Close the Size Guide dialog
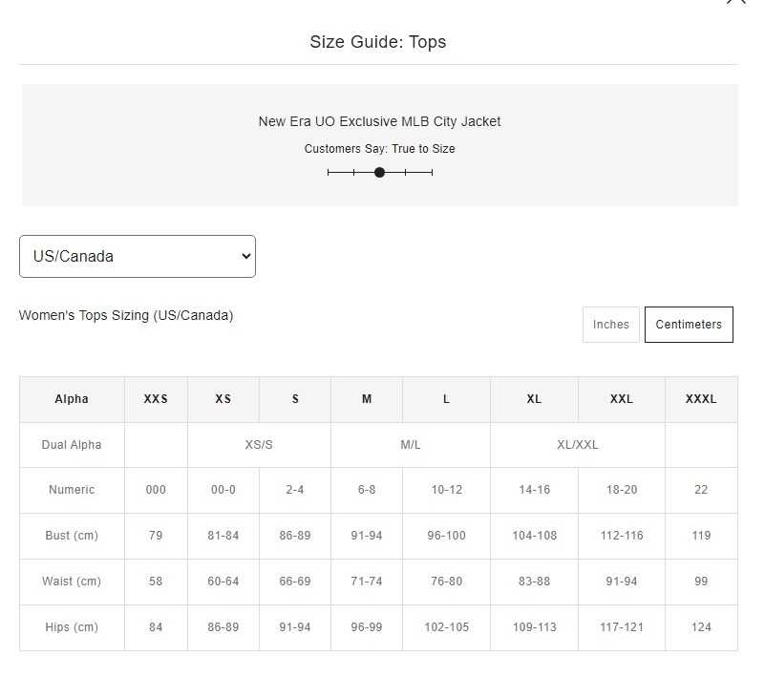Image resolution: width=765 pixels, height=677 pixels. coord(735,3)
